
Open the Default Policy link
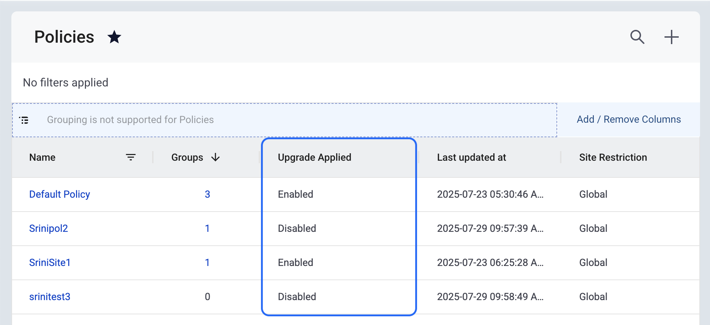[59, 194]
